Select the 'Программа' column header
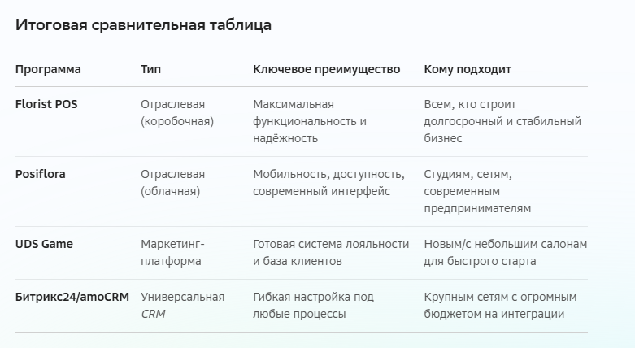635x348 pixels. [48, 70]
